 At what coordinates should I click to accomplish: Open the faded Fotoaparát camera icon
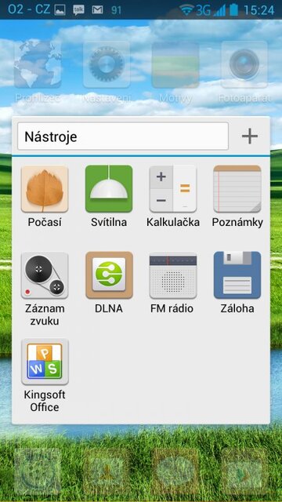click(244, 64)
